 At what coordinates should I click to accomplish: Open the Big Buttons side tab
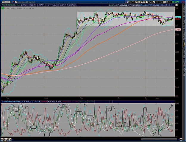[184, 36]
